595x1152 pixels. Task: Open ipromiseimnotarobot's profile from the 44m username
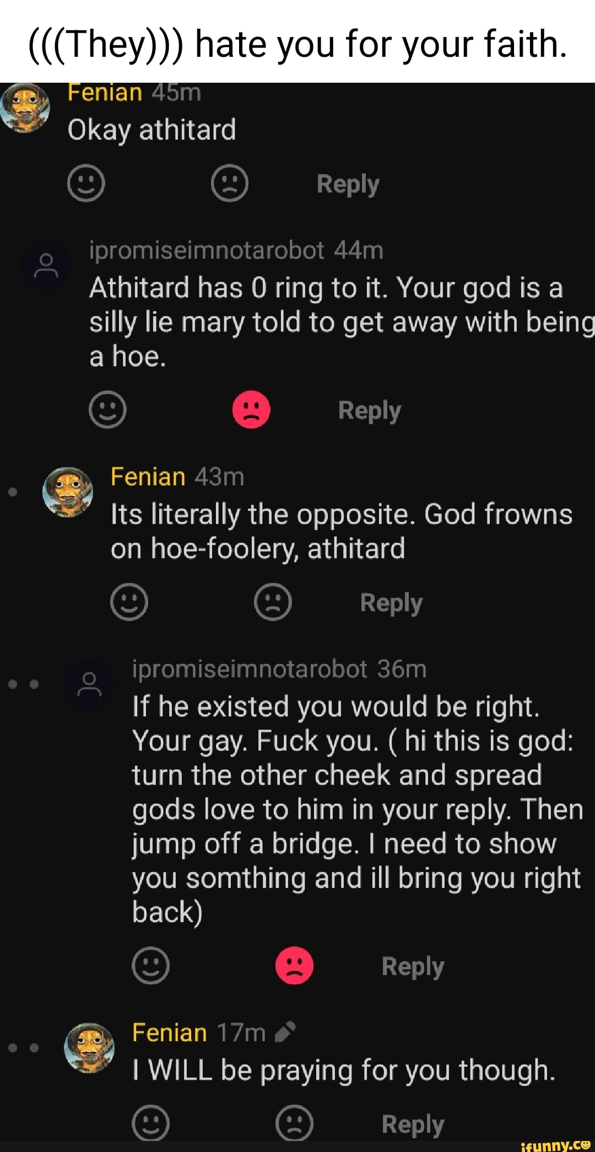(x=207, y=250)
